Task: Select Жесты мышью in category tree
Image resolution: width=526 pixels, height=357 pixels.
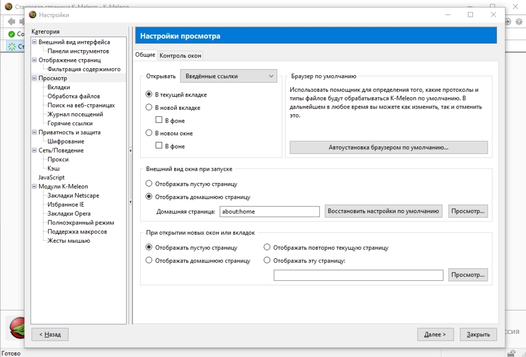Action: [69, 241]
